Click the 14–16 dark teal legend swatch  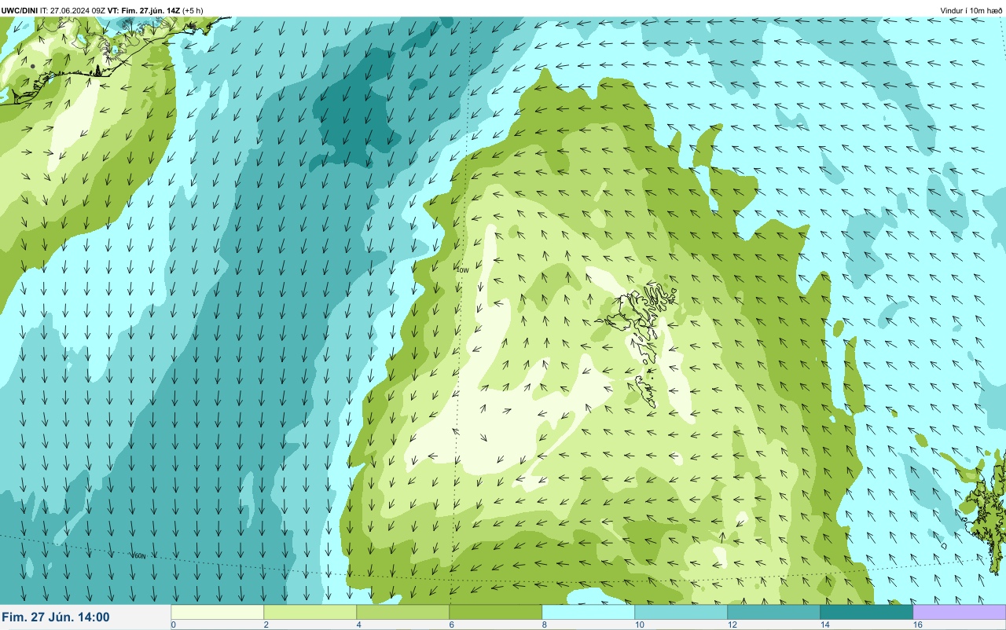867,612
